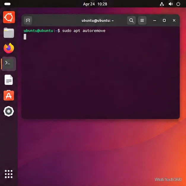Open the volume indicator
This screenshot has height=186, width=186.
tap(171, 4)
